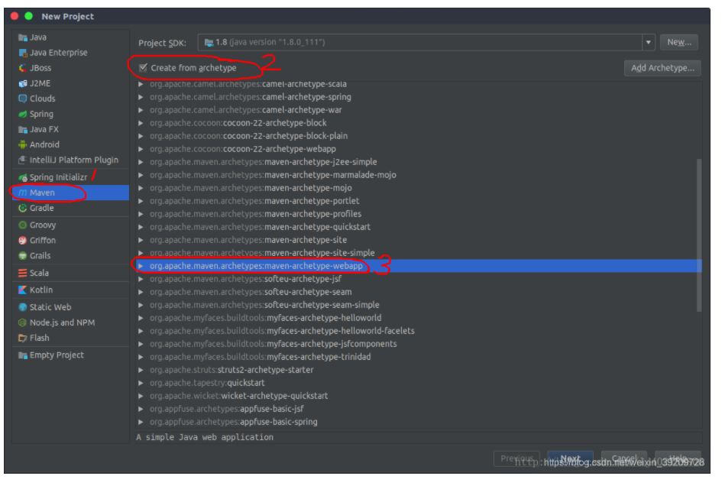Click the Griffon icon
Screen dimensions: 722x489
23,241
